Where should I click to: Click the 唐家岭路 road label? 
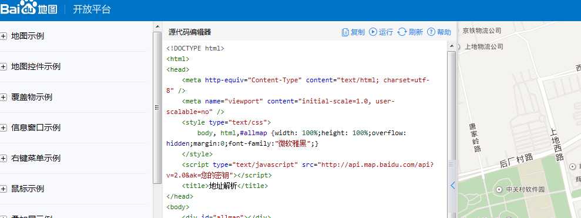point(475,138)
